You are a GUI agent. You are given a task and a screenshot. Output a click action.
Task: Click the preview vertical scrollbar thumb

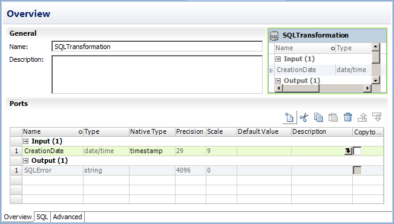(x=376, y=57)
